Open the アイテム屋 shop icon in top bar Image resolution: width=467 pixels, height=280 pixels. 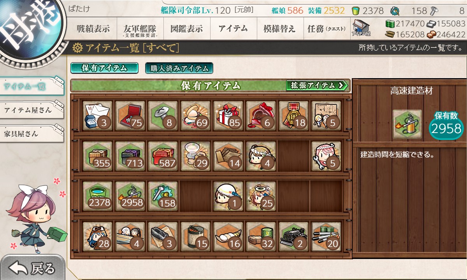[x=361, y=28]
